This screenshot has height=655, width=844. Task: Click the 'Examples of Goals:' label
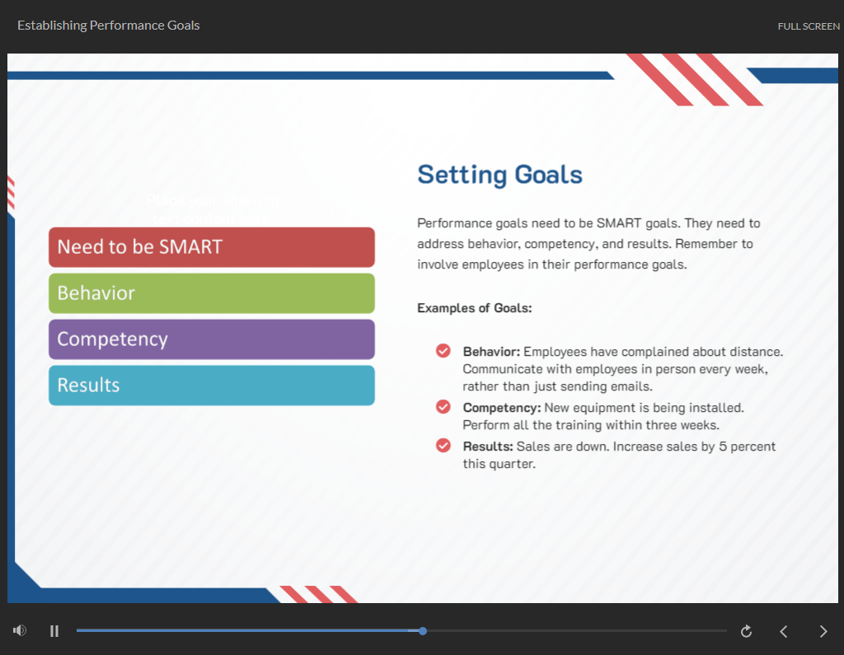point(474,308)
